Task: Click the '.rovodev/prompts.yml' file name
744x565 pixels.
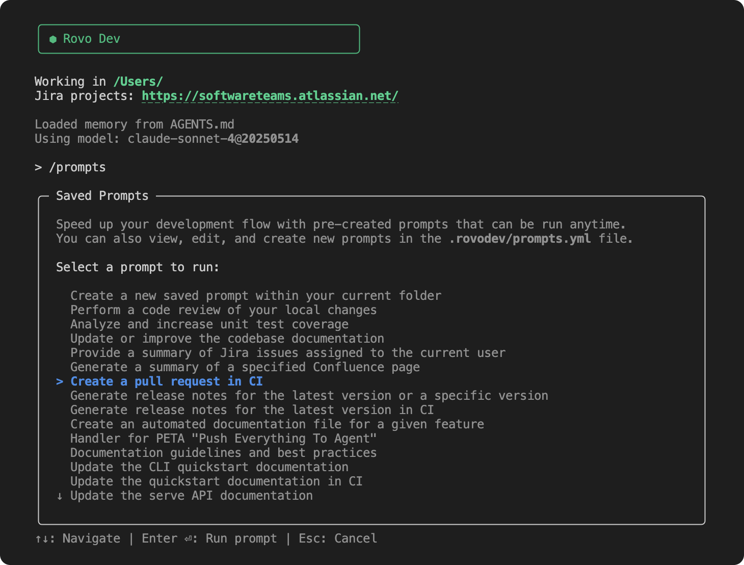Action: [x=520, y=239]
